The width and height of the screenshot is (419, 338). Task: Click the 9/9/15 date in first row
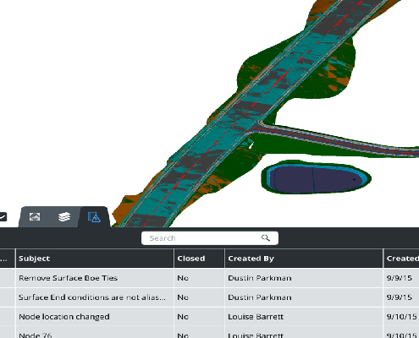point(399,278)
